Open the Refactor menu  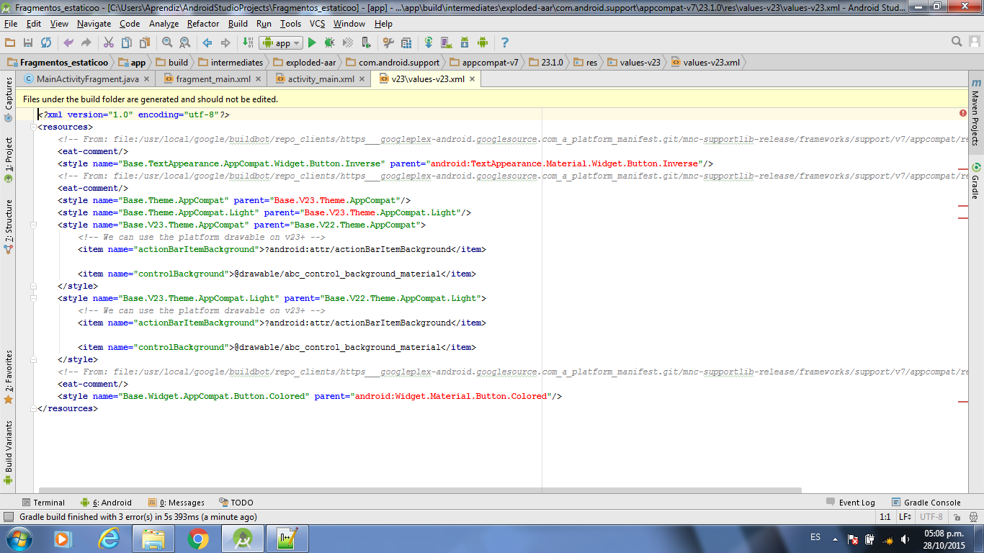coord(203,24)
